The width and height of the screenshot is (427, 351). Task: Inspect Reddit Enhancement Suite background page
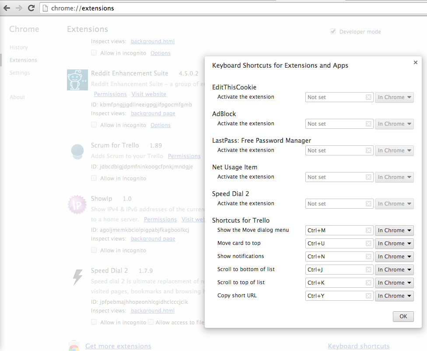pos(153,113)
